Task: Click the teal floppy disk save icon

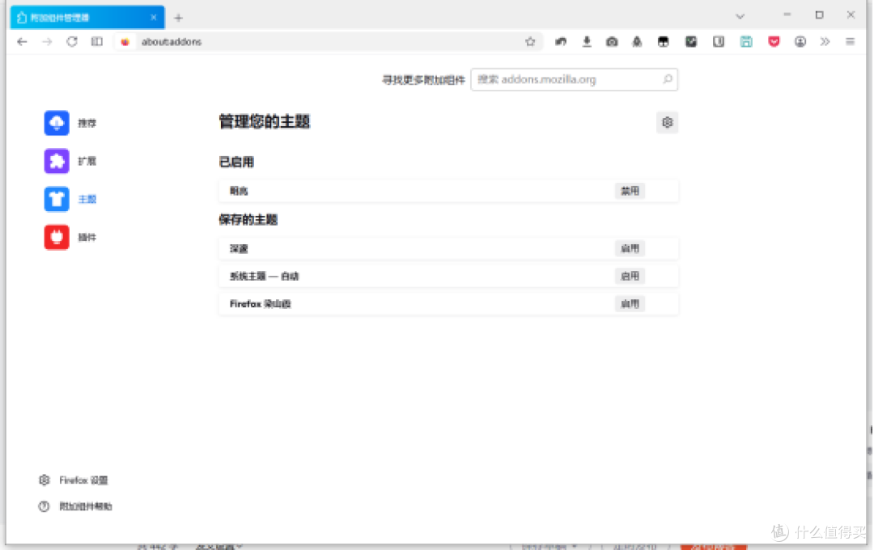Action: click(746, 42)
